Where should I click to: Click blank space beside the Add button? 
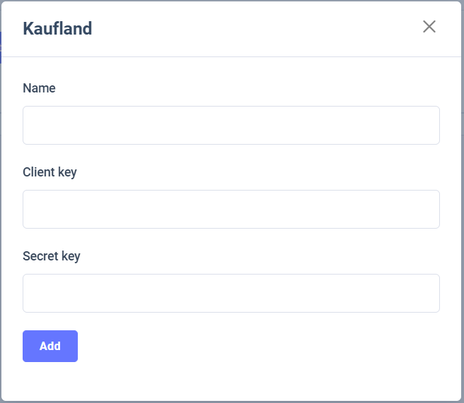point(248,347)
